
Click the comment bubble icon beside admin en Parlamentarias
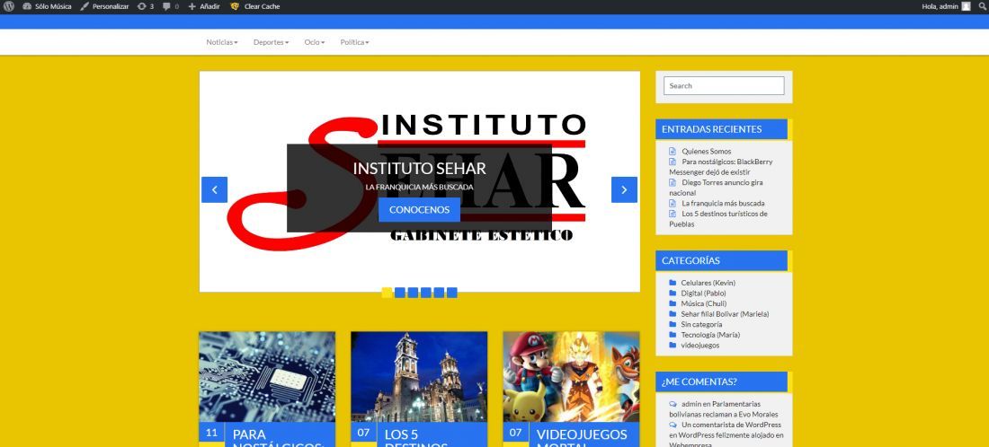(673, 404)
